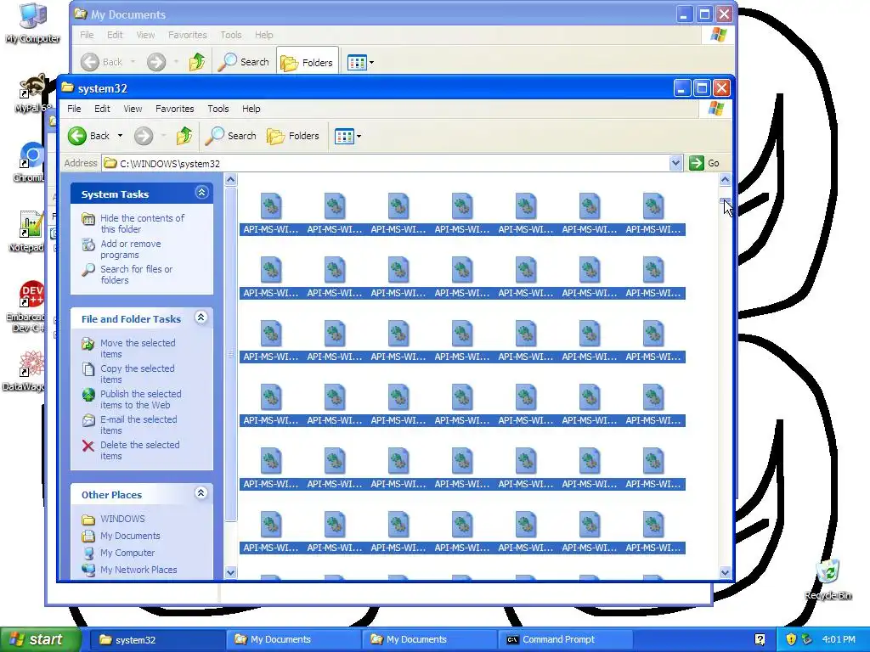Open the Favorites menu in system32 window

(x=175, y=109)
